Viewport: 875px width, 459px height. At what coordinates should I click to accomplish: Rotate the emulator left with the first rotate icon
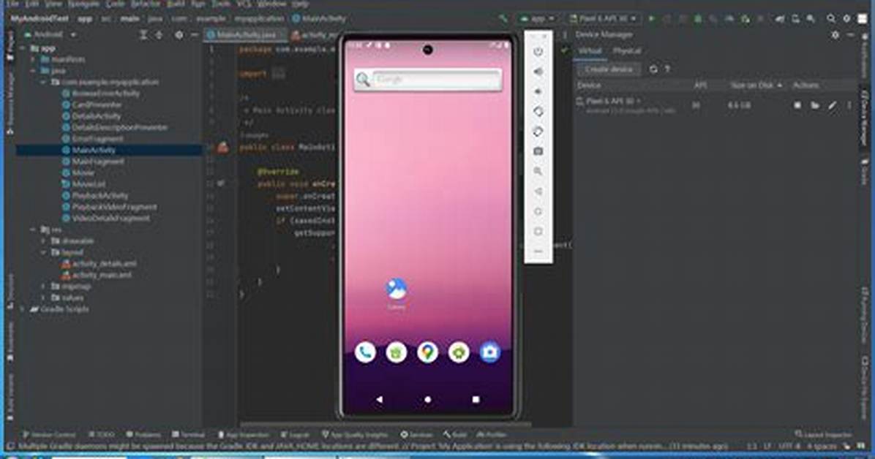click(538, 112)
